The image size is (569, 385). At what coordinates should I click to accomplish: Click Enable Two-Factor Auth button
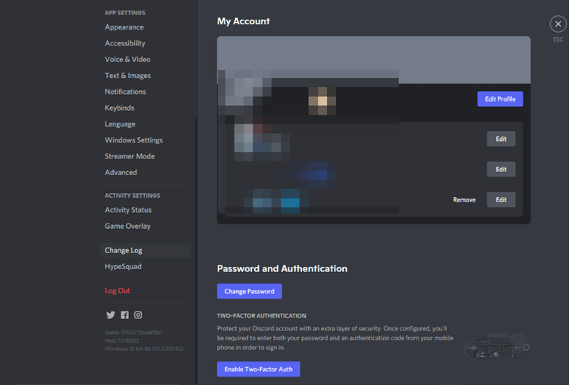point(259,369)
